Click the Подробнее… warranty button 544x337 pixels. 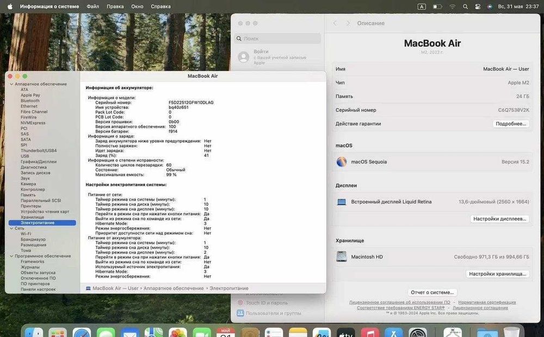(x=511, y=124)
